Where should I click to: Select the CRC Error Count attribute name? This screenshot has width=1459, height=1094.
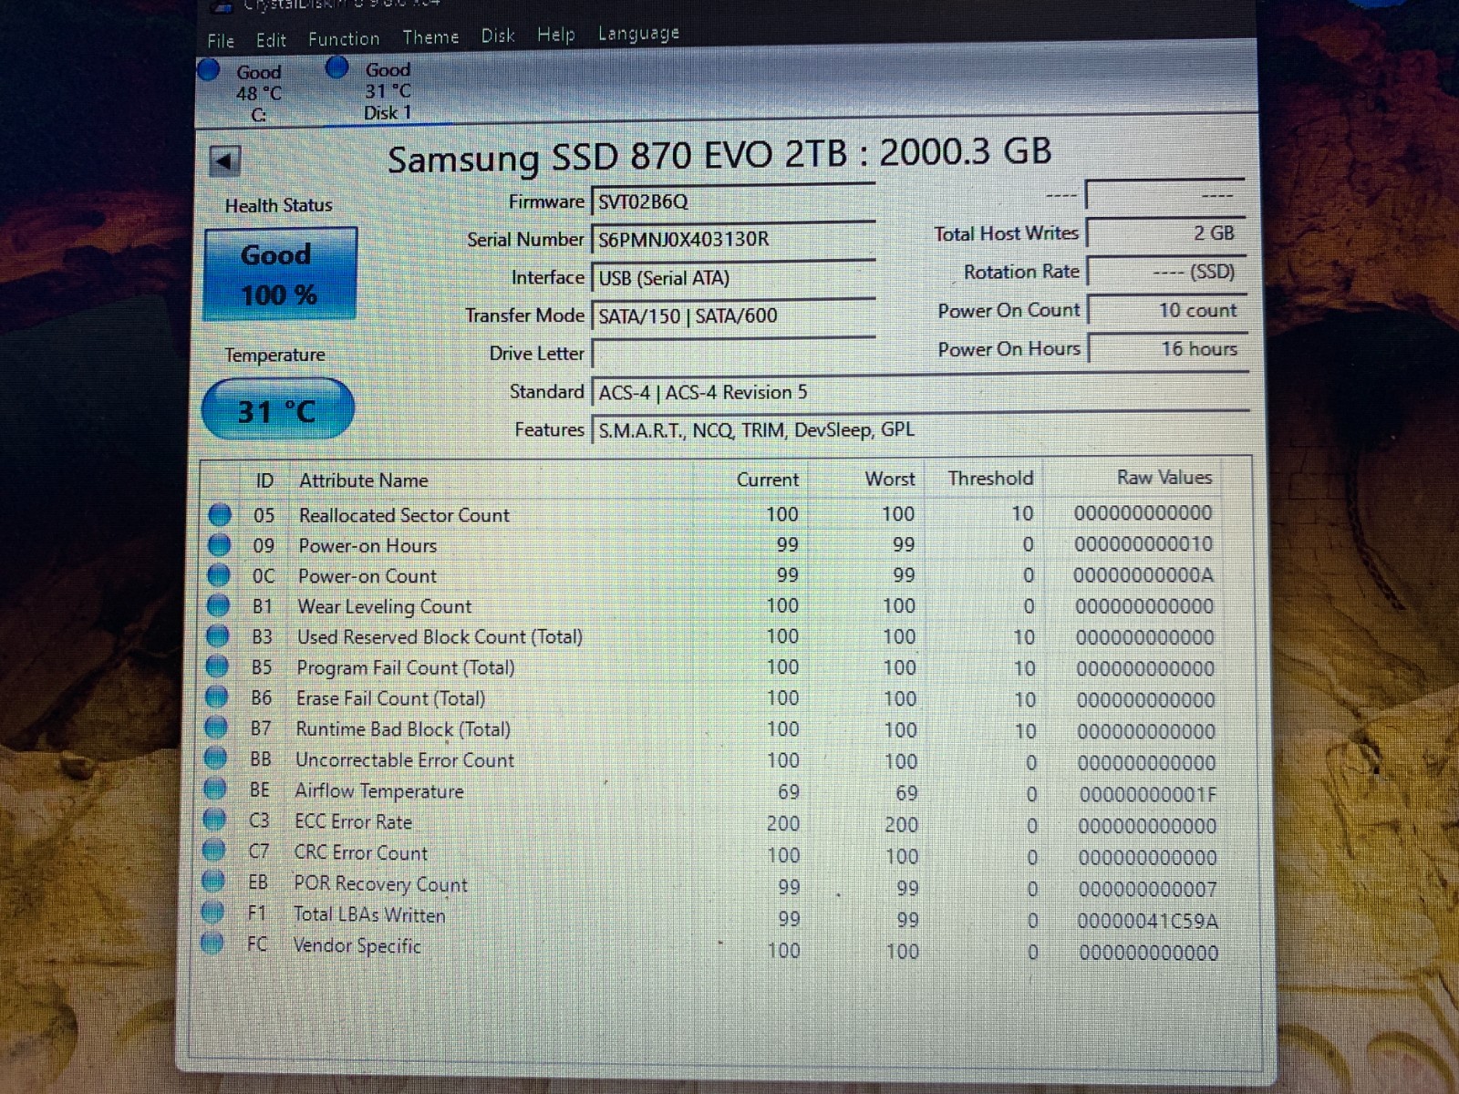360,852
